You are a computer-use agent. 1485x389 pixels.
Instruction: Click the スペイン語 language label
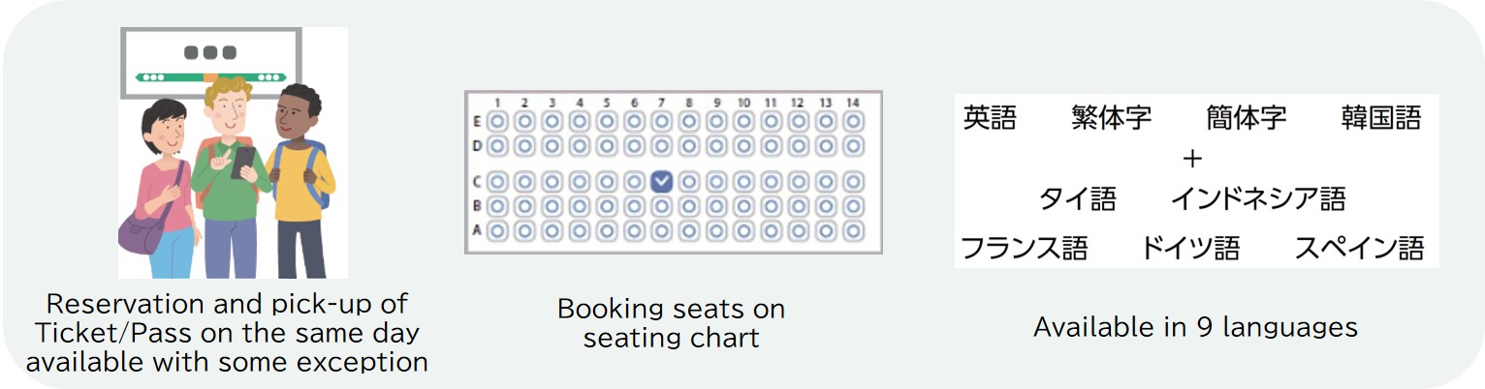1359,248
